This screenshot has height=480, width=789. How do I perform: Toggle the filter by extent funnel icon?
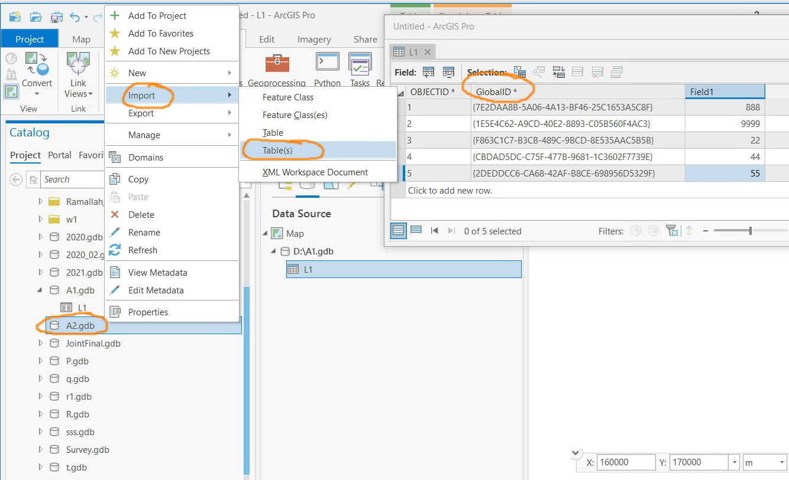click(x=671, y=231)
